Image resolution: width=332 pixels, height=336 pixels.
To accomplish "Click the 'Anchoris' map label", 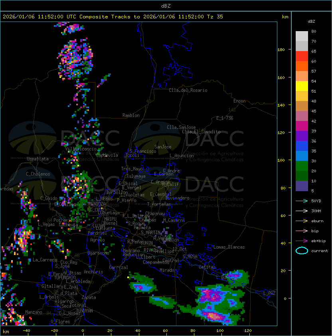I will pyautogui.click(x=93, y=272).
